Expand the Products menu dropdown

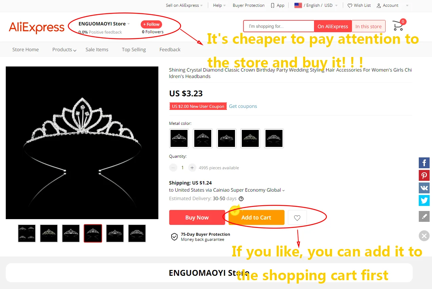(64, 50)
